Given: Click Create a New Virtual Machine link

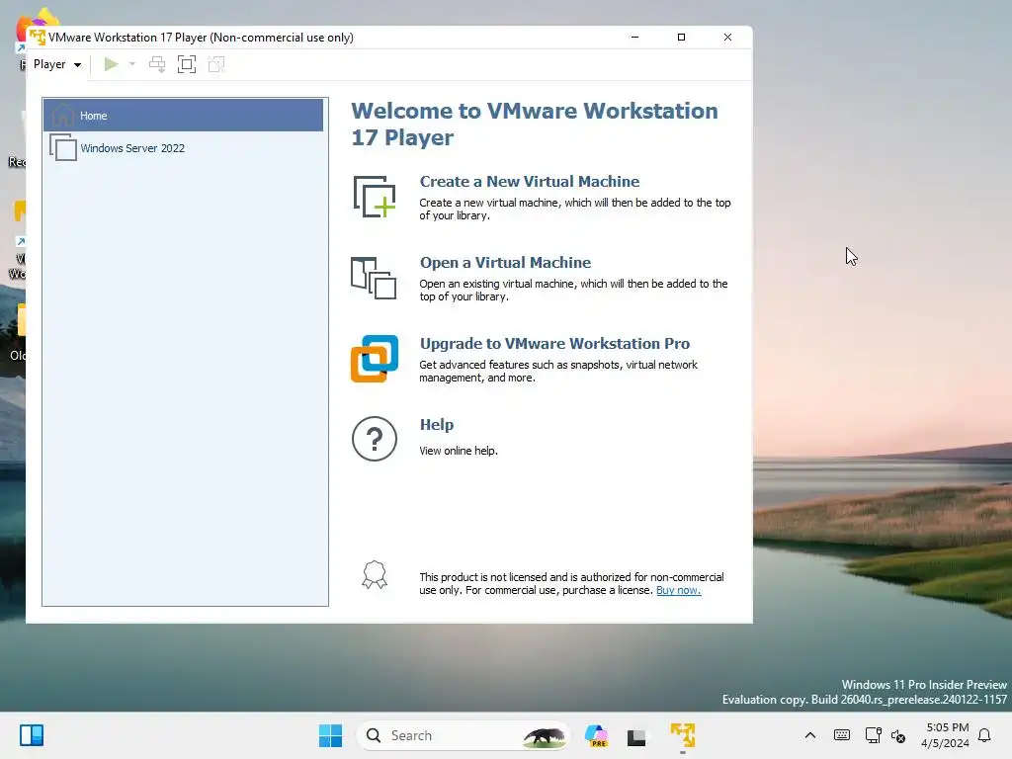Looking at the screenshot, I should [x=530, y=182].
